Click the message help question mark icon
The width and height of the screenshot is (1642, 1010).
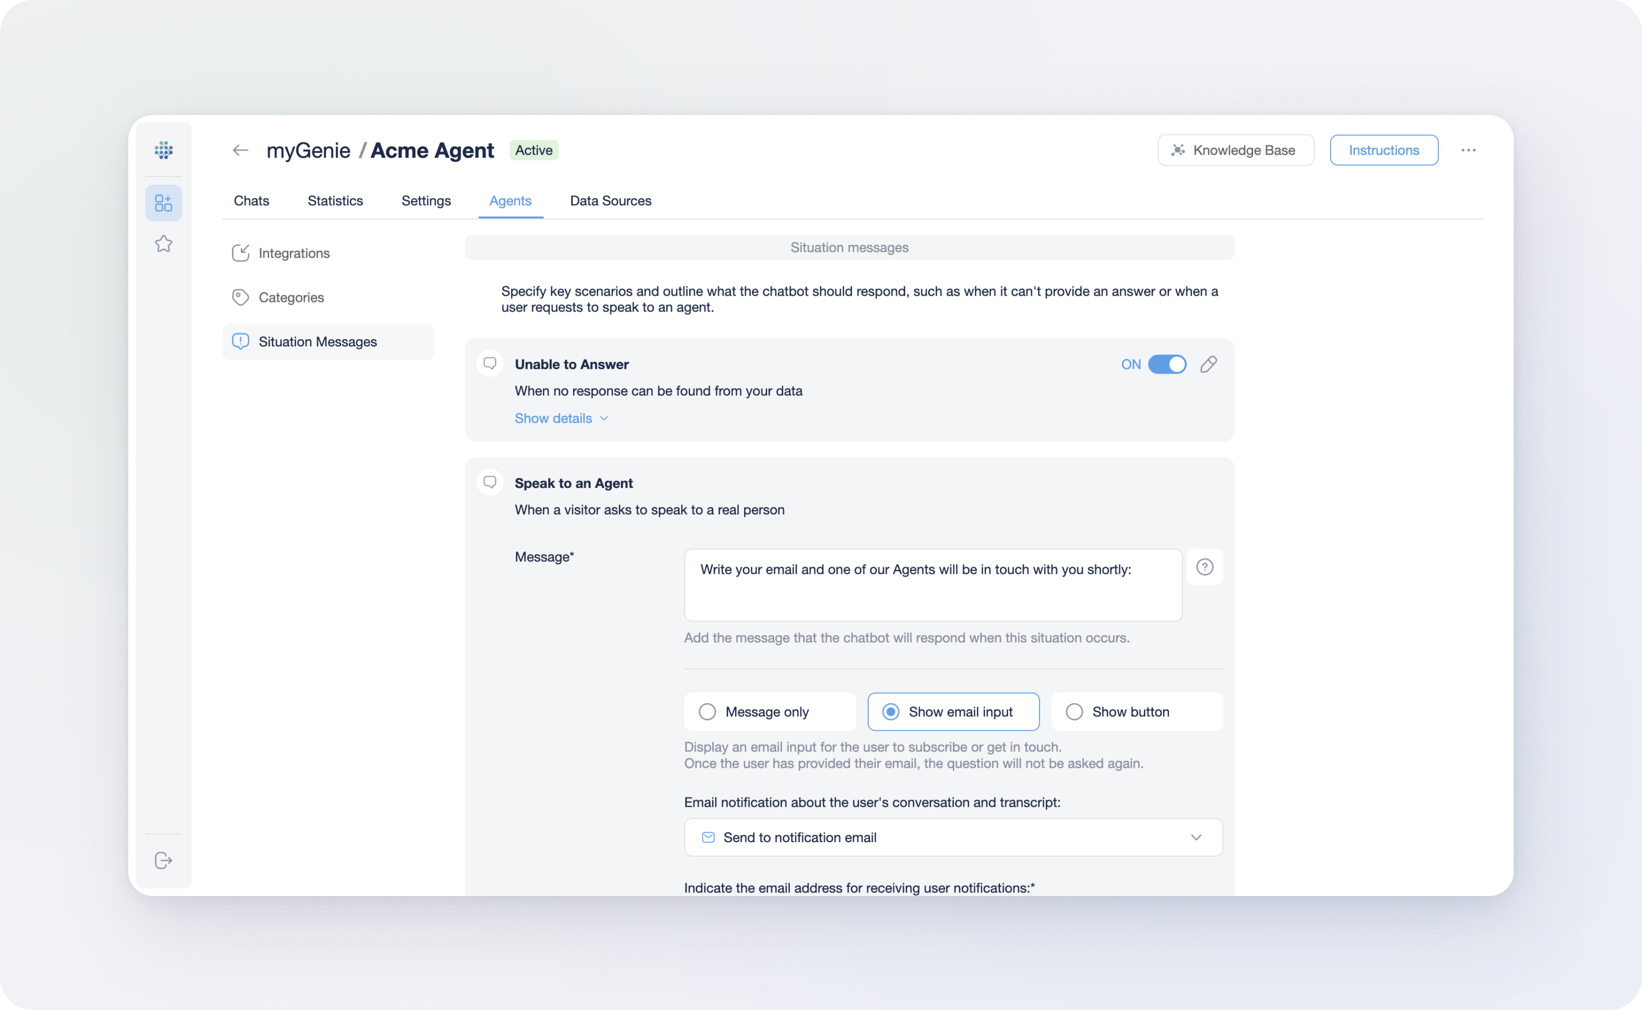[1205, 567]
